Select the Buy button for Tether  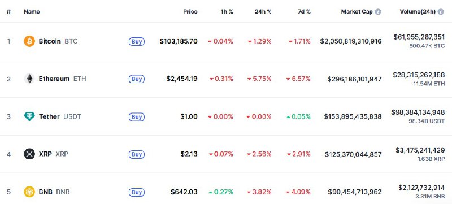pyautogui.click(x=137, y=117)
